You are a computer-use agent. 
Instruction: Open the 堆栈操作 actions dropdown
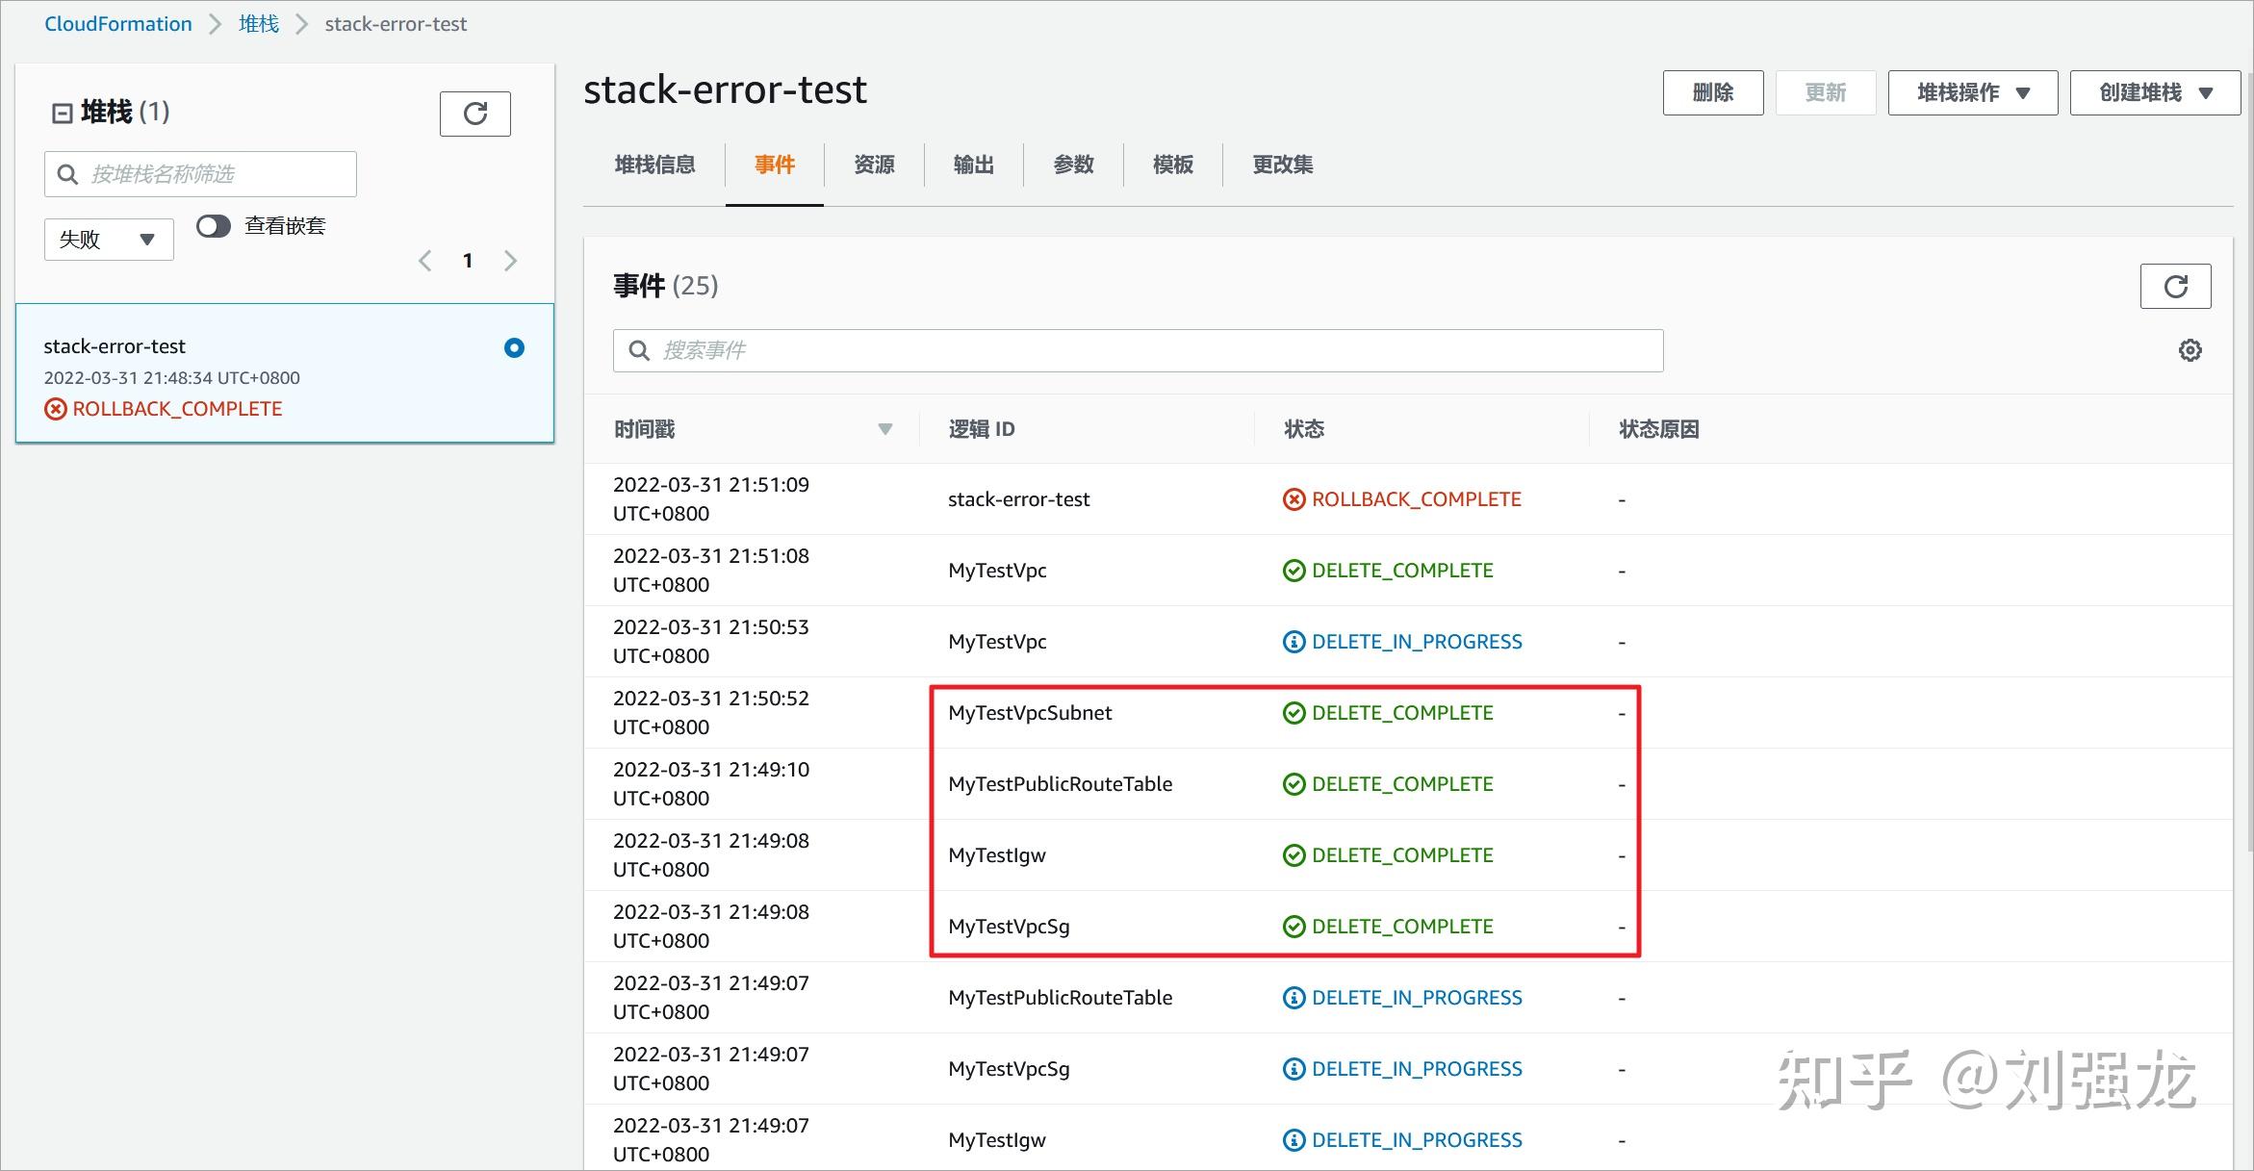pos(1971,92)
